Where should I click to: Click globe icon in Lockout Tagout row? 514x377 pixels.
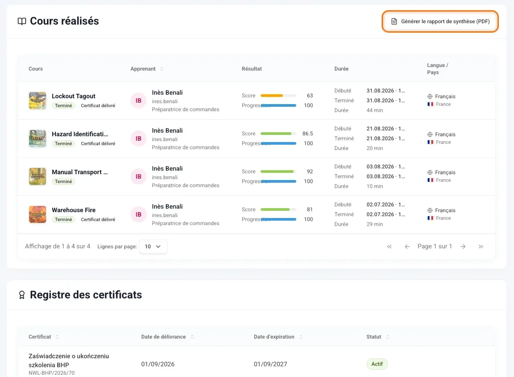tap(430, 96)
